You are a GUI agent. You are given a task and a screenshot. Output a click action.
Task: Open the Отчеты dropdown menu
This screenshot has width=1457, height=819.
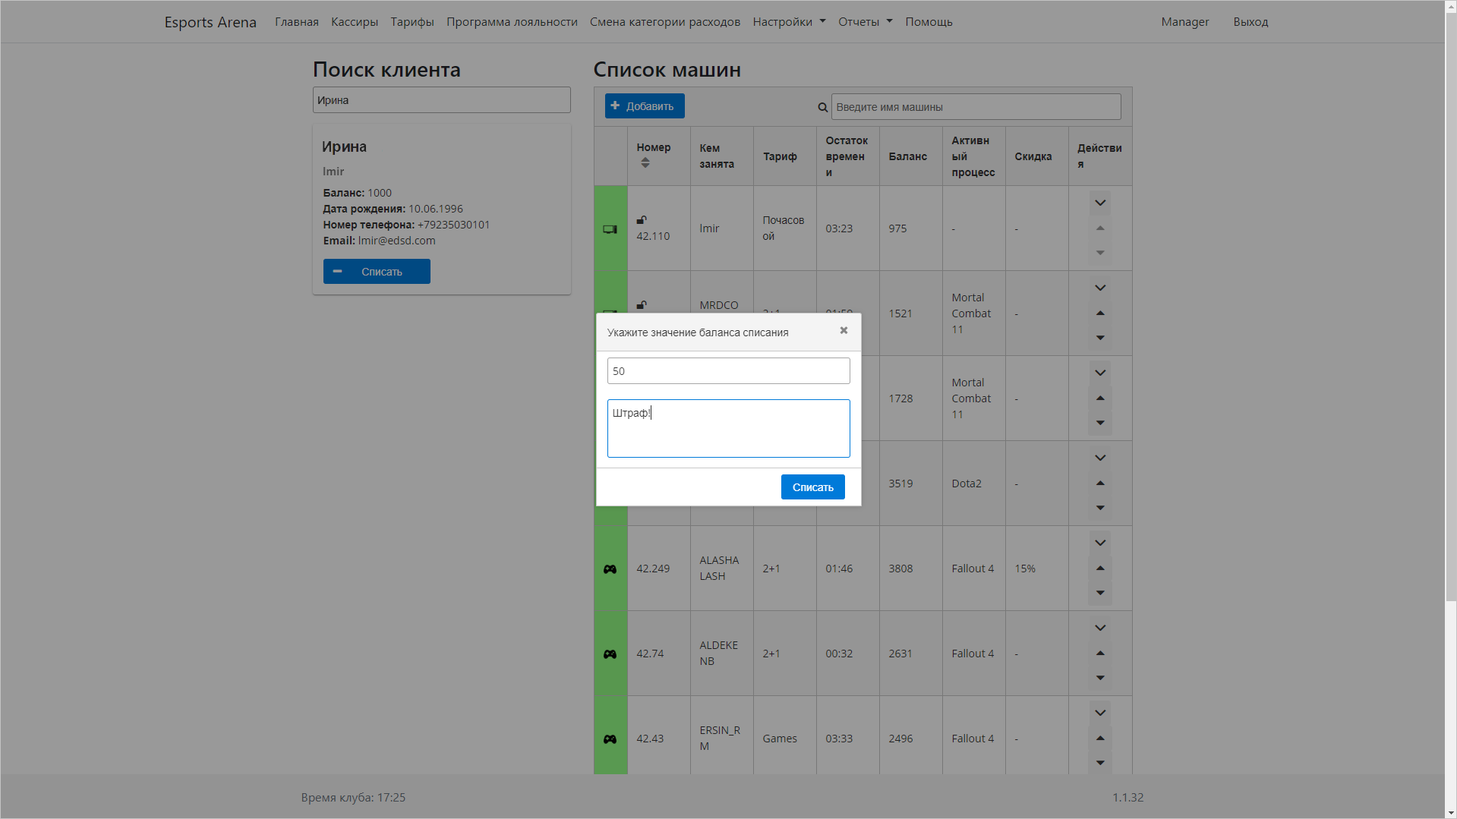[865, 22]
